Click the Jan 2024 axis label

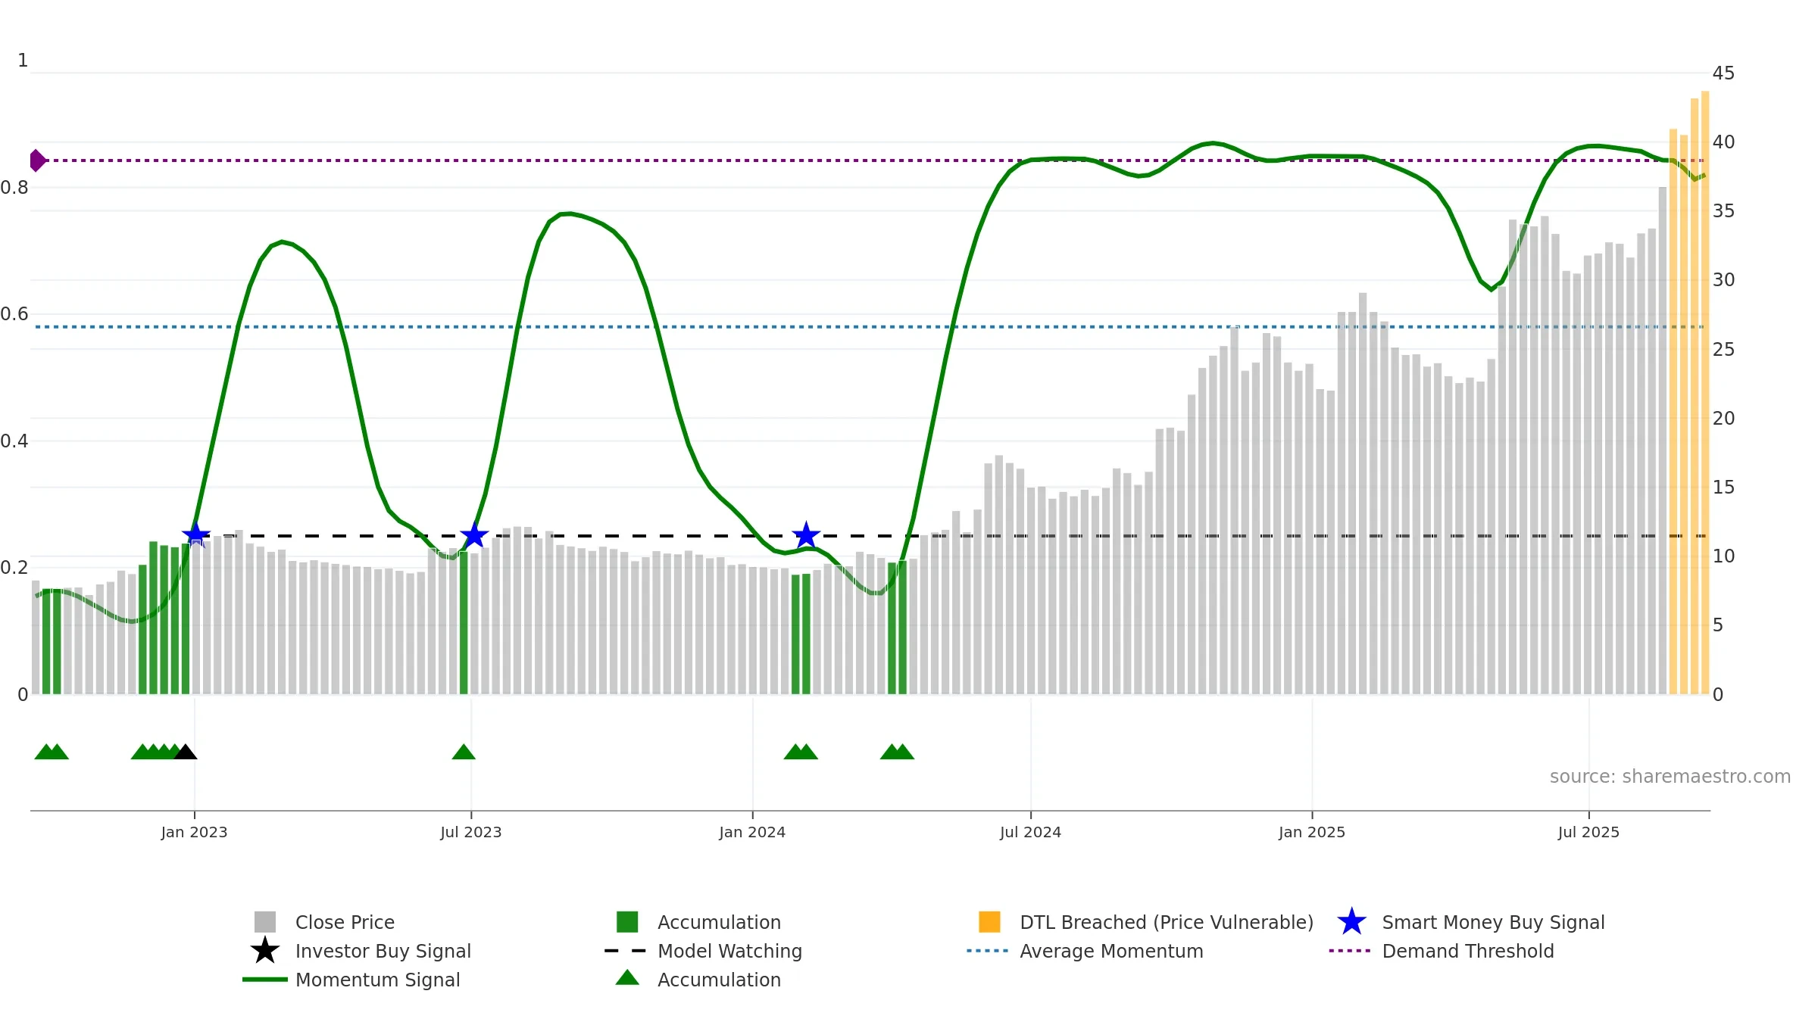click(x=752, y=832)
